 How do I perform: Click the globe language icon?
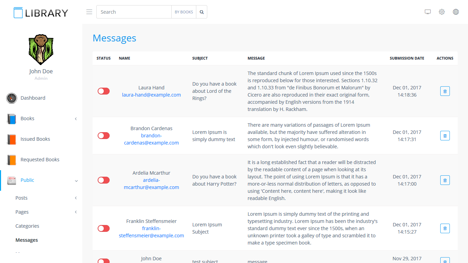click(456, 12)
